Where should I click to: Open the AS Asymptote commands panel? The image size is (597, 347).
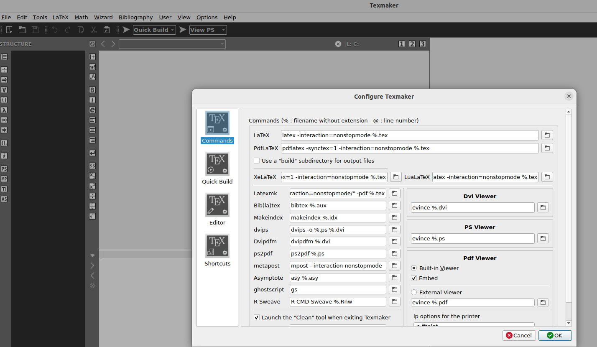[4, 199]
